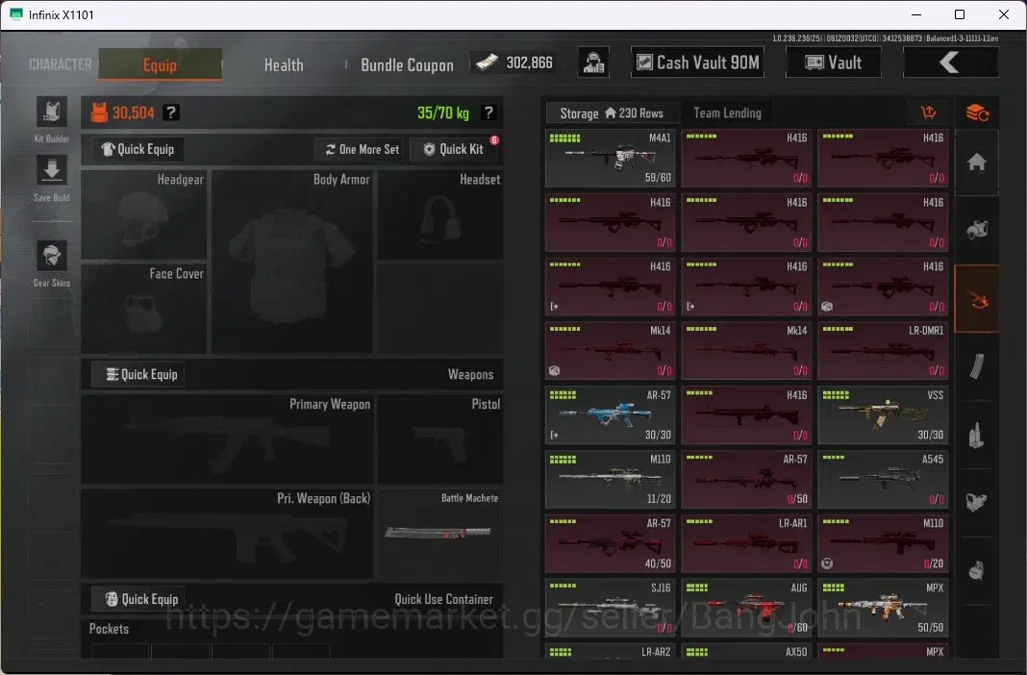The width and height of the screenshot is (1027, 675).
Task: Select the Battle Machete item
Action: coord(440,534)
